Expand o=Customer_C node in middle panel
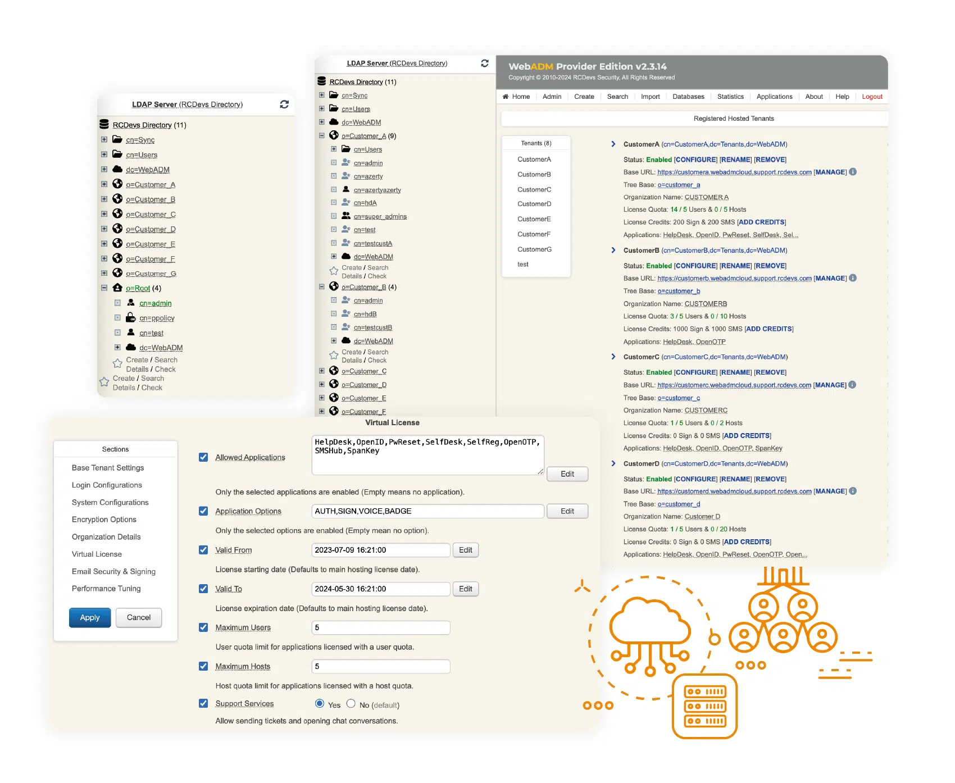 coord(322,371)
